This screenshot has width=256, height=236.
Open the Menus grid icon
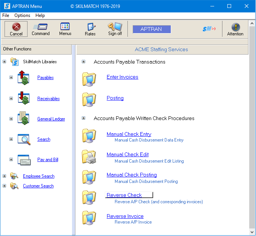click(x=65, y=26)
